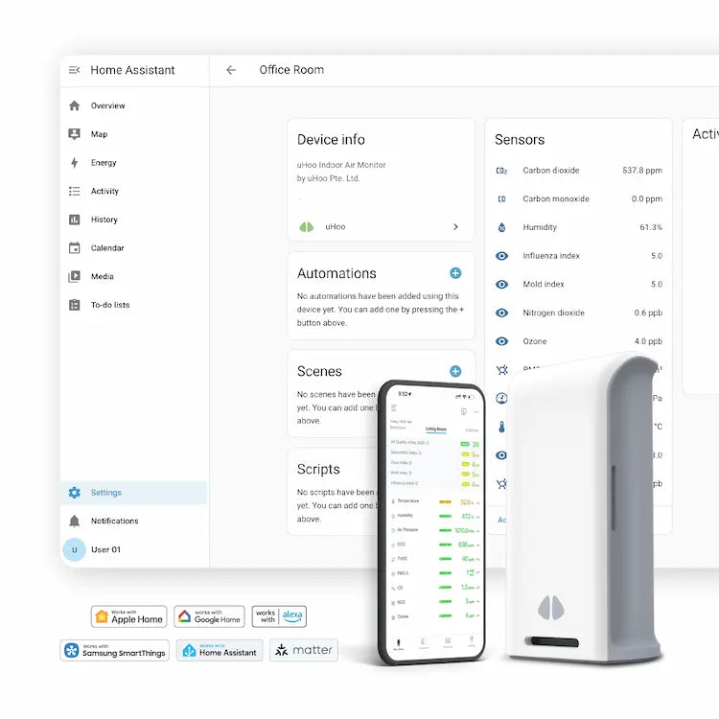
Task: Go back using the arrow beside Office Room
Action: pos(231,70)
